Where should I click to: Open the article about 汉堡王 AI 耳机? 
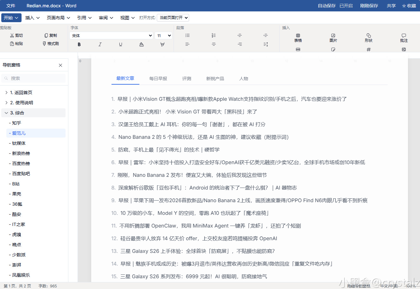[192, 124]
